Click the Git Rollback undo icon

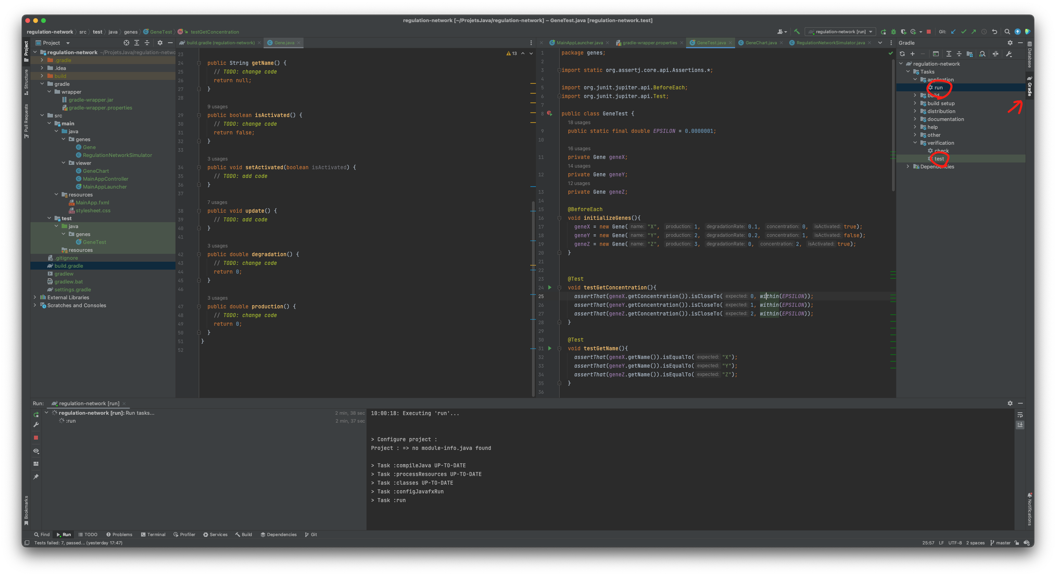coord(994,32)
